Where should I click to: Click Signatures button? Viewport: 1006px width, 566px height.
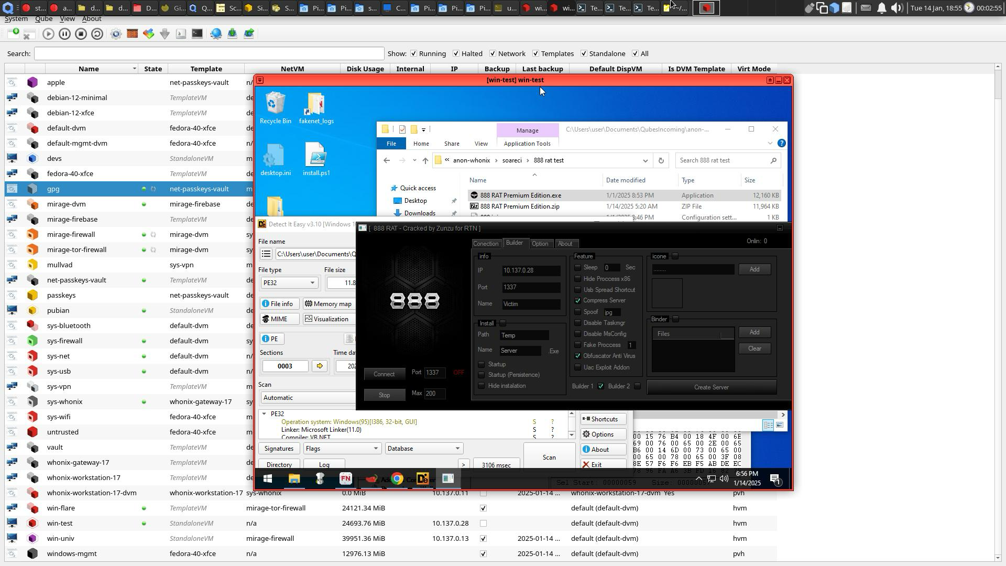tap(279, 449)
